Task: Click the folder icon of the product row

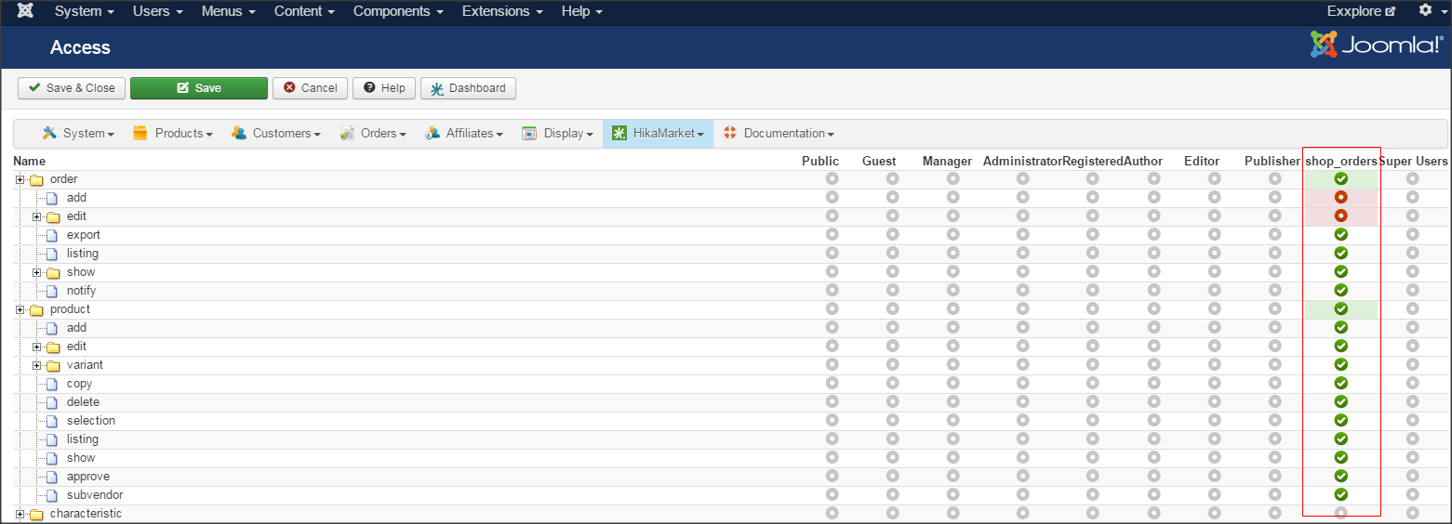Action: (37, 309)
